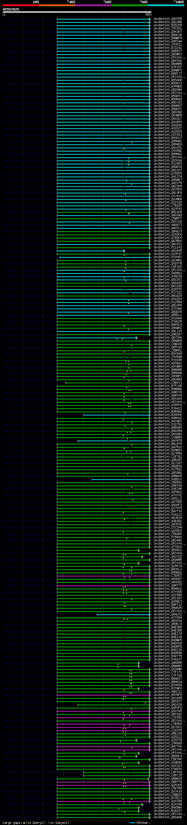Click label UniRef100_Q17UC1

coord(168,727)
